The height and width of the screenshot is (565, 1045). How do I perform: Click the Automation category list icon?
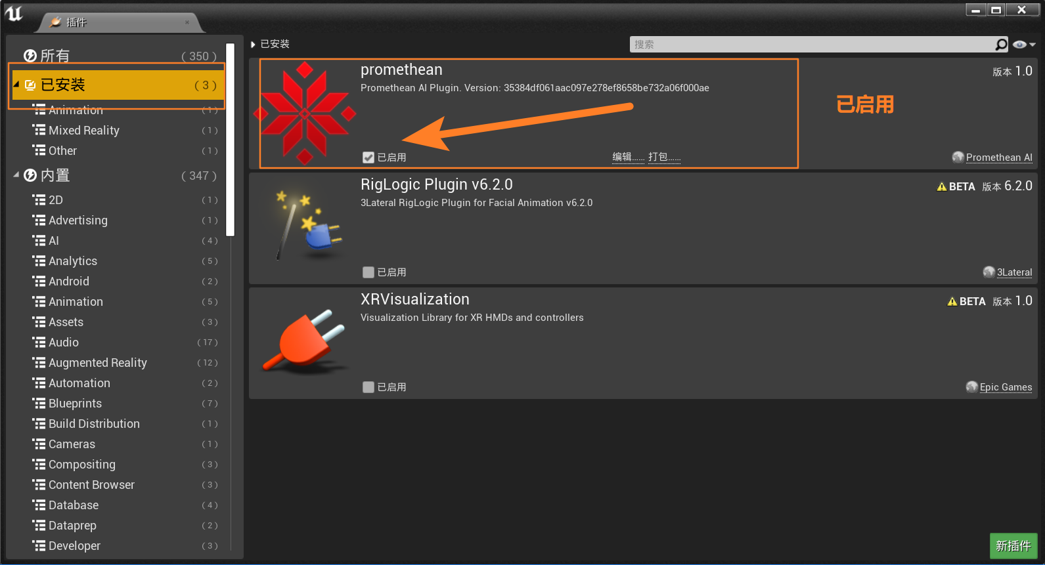click(39, 383)
